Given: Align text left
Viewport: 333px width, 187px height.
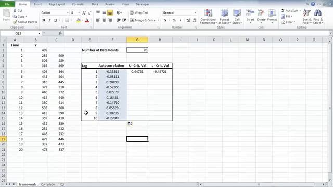Looking at the screenshot, I should point(98,20).
